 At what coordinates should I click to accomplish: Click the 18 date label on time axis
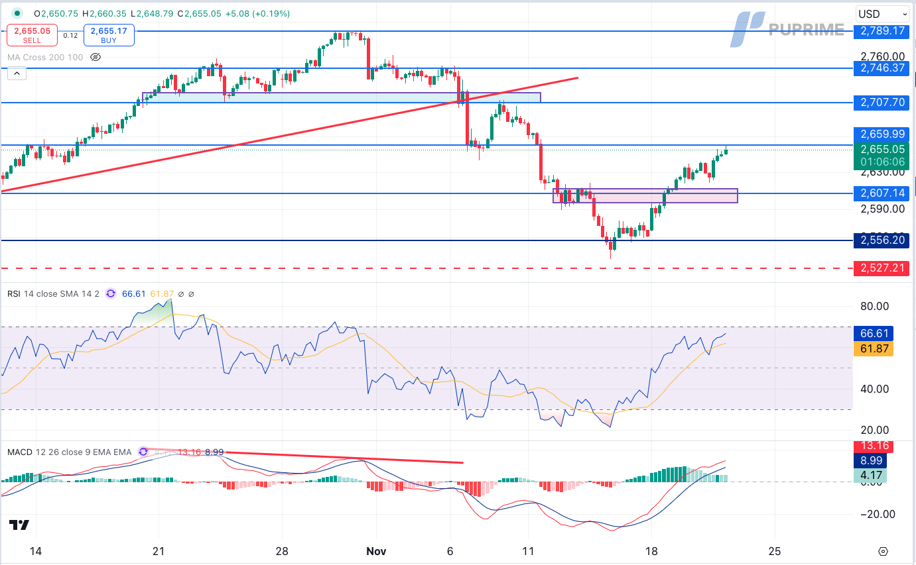click(651, 551)
